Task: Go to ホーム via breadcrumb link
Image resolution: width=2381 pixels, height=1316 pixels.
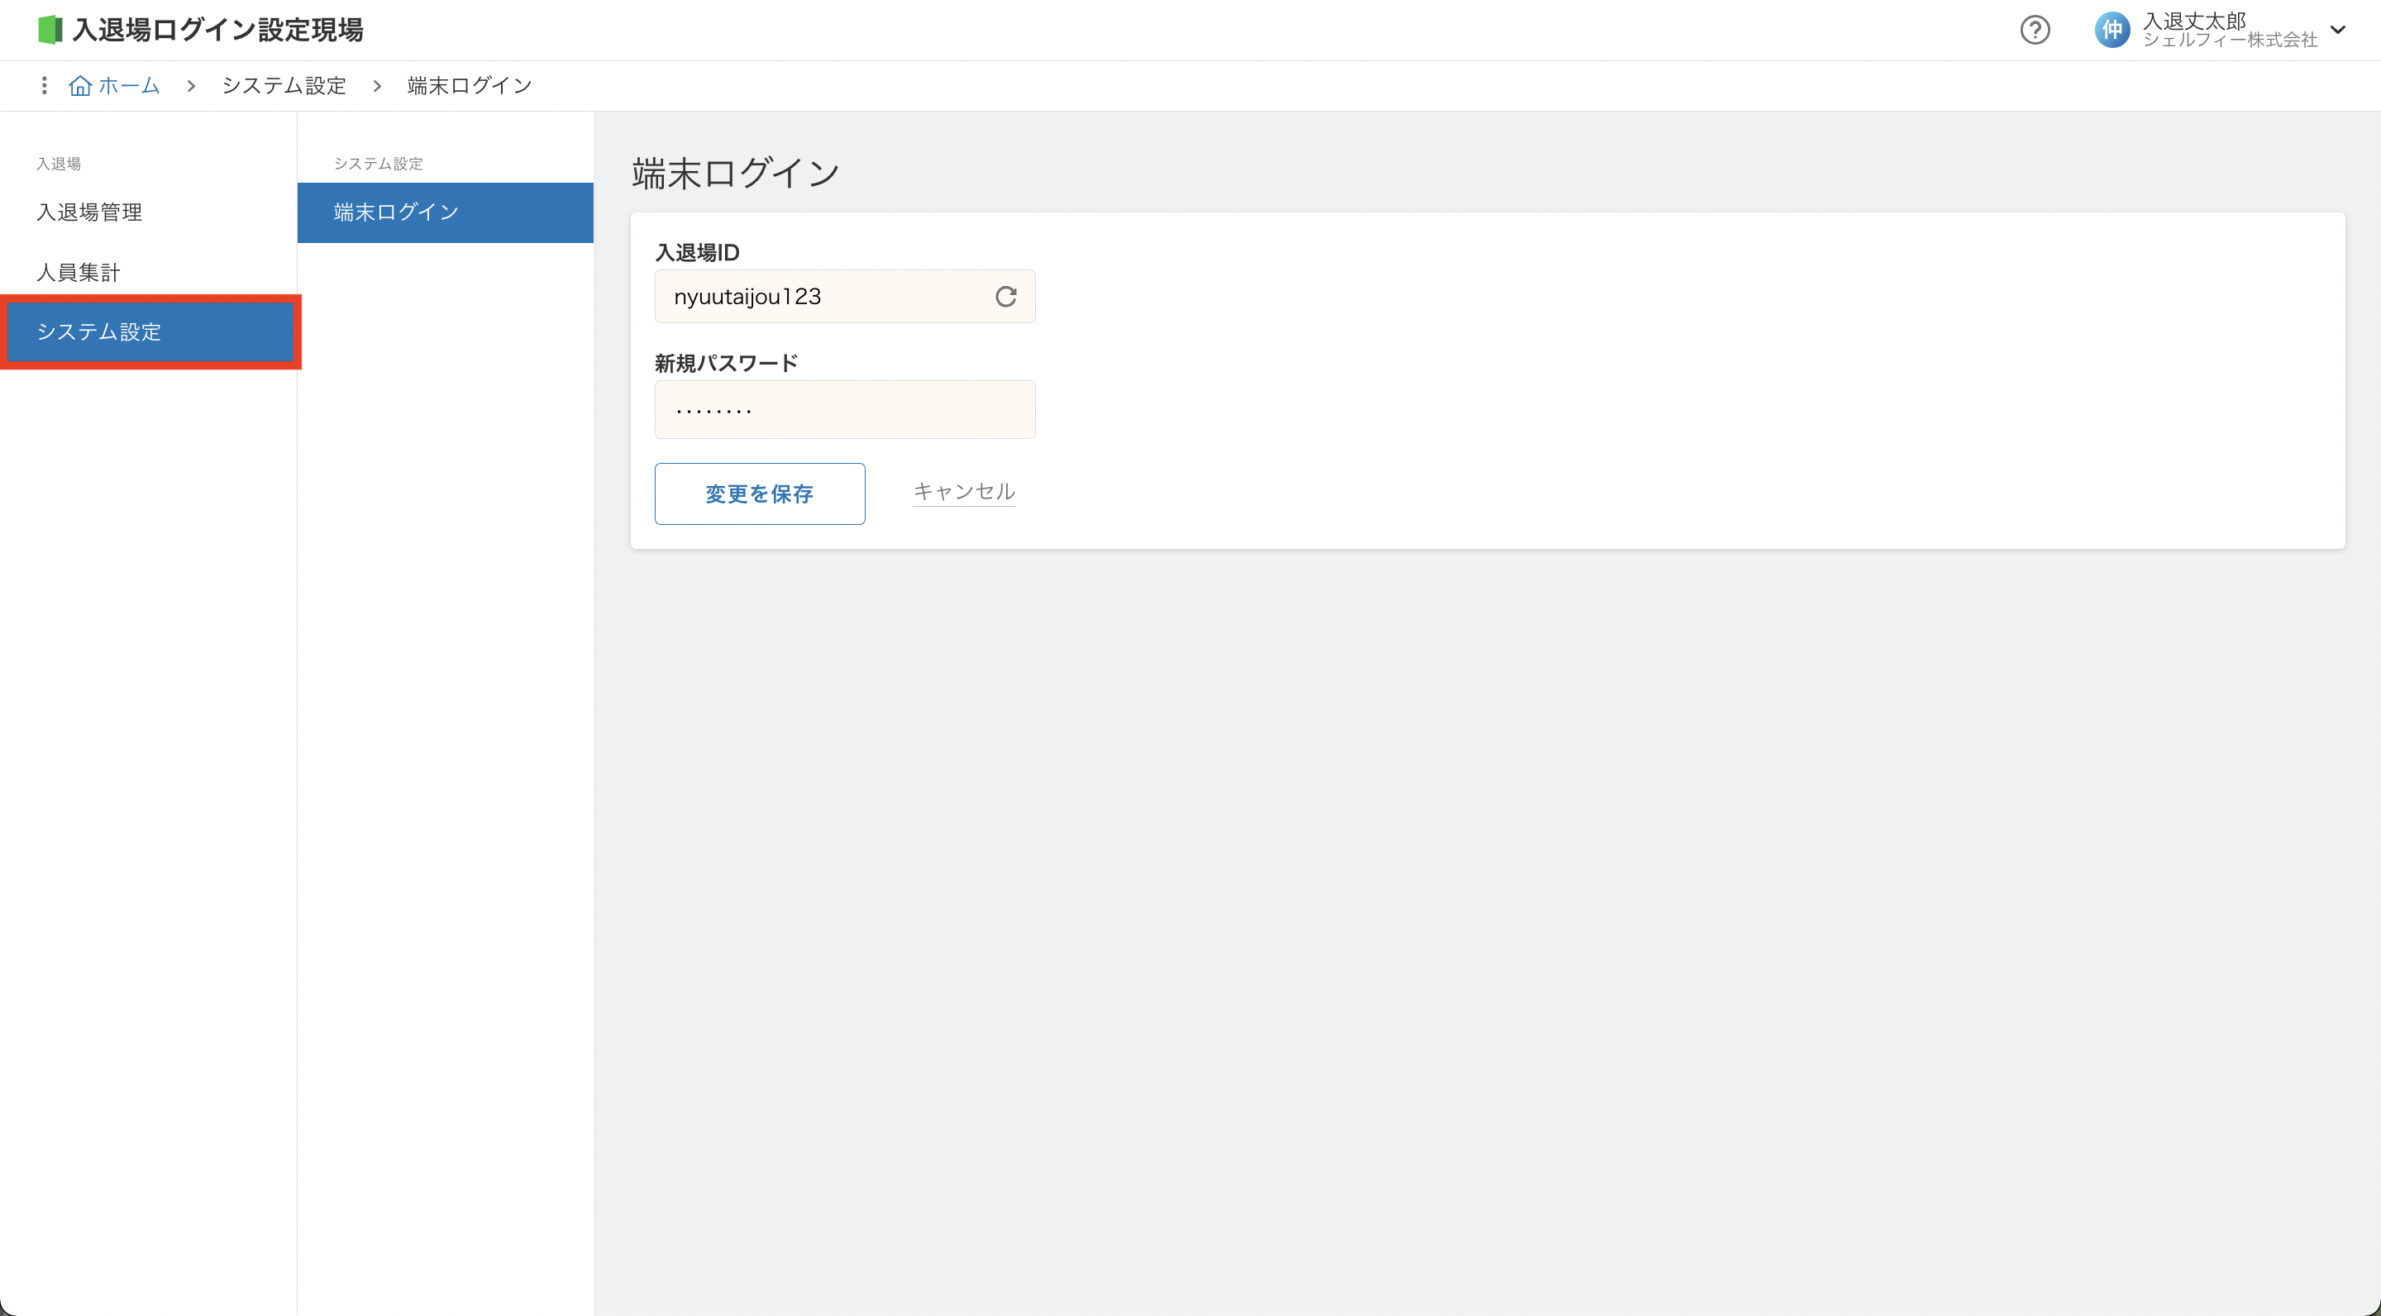Action: (130, 85)
